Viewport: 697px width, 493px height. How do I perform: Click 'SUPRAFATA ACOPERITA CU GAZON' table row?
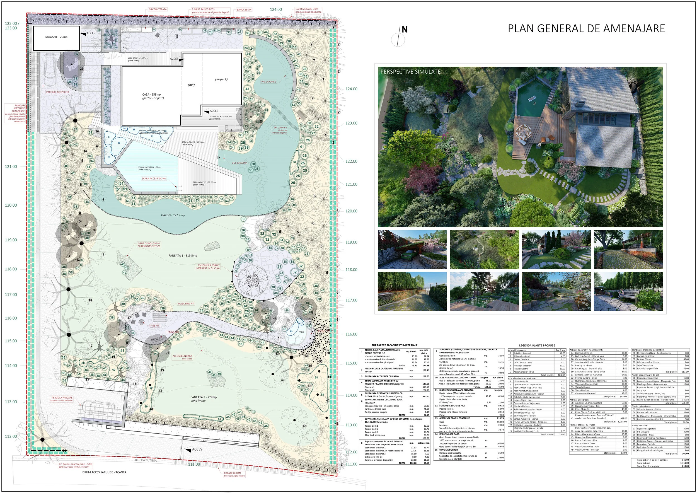pyautogui.click(x=395, y=376)
